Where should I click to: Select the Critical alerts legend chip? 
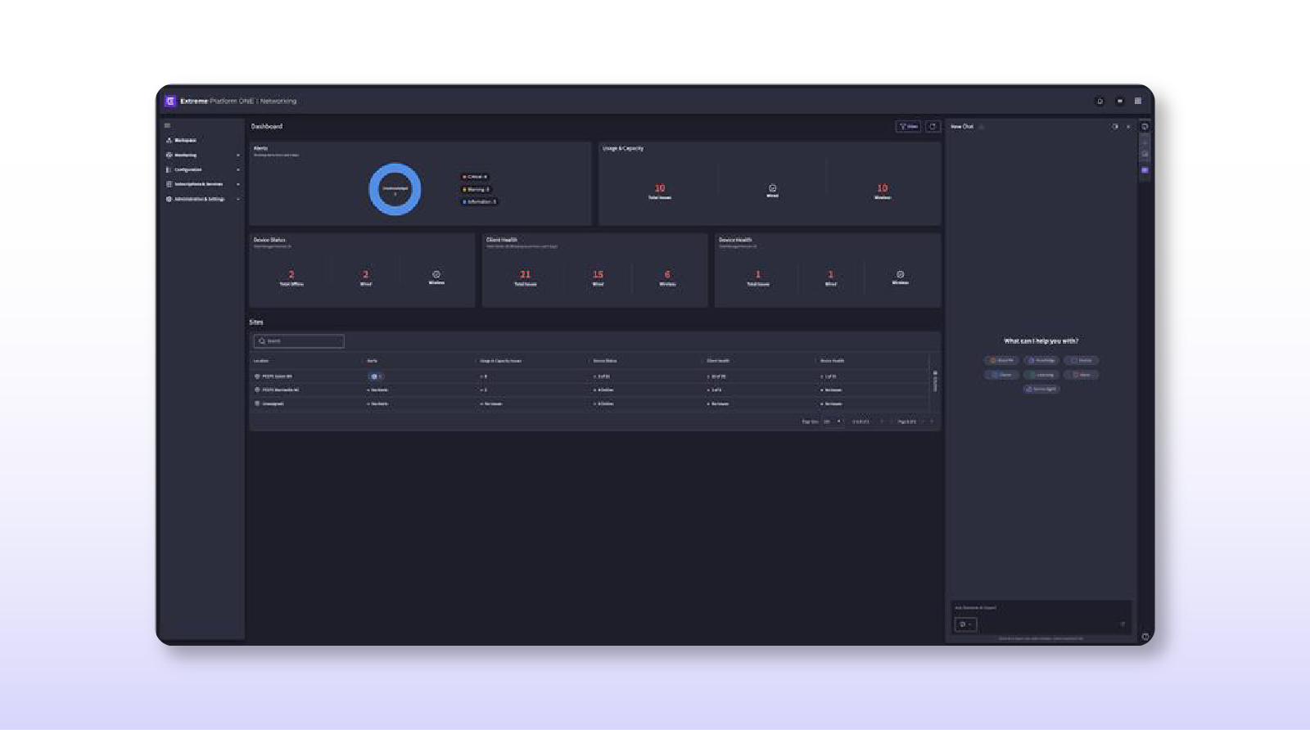coord(475,177)
